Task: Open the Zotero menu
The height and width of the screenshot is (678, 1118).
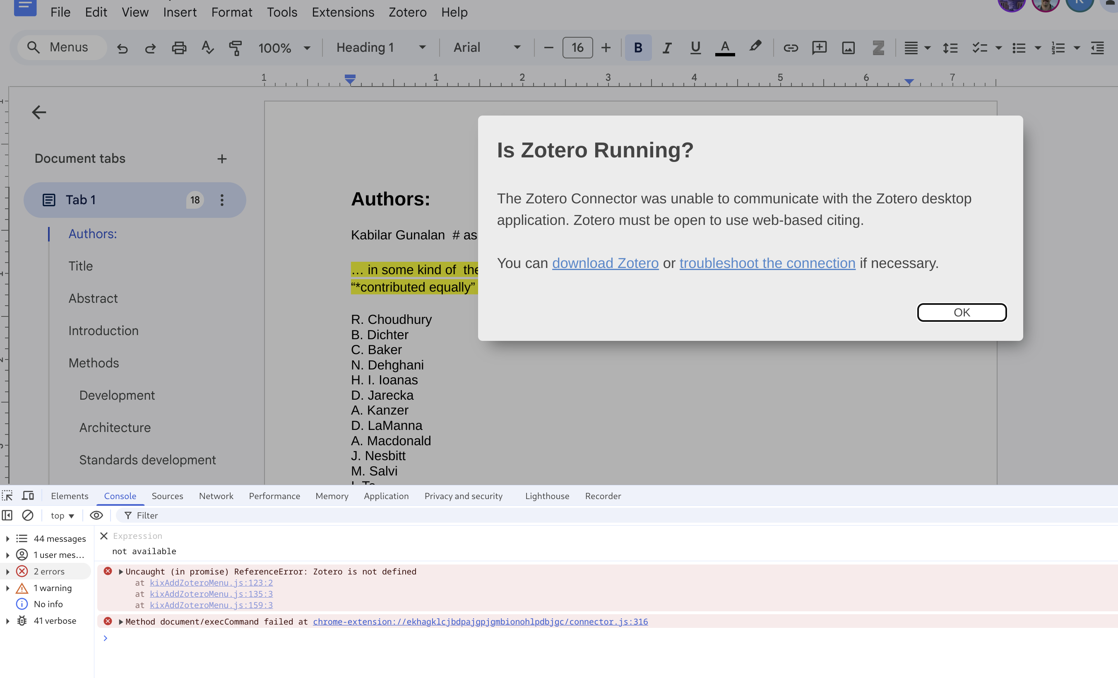Action: pos(407,12)
